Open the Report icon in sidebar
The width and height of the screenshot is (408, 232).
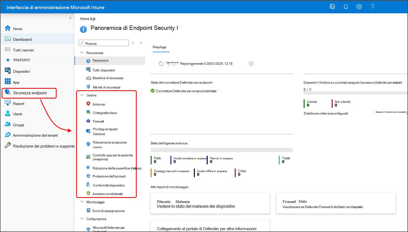coord(8,103)
